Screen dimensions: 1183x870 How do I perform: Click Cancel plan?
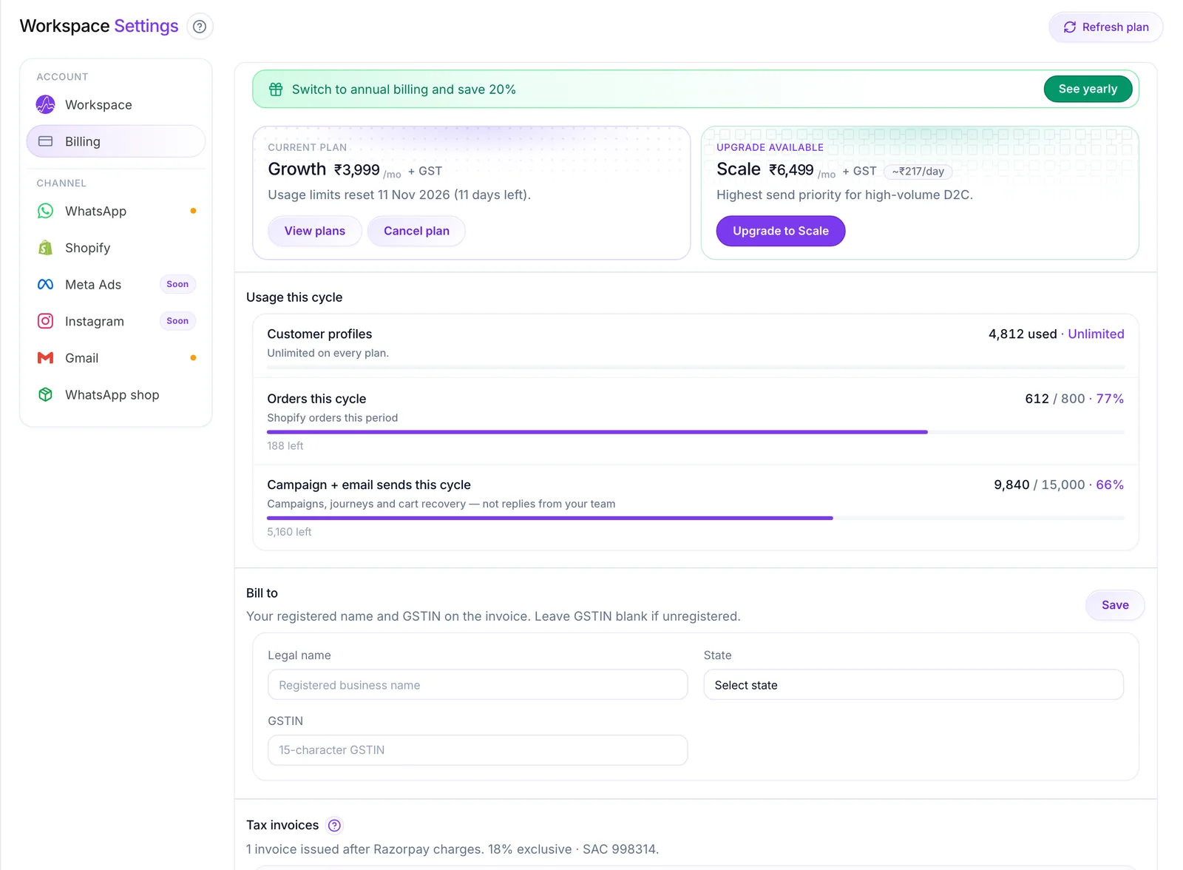tap(416, 231)
